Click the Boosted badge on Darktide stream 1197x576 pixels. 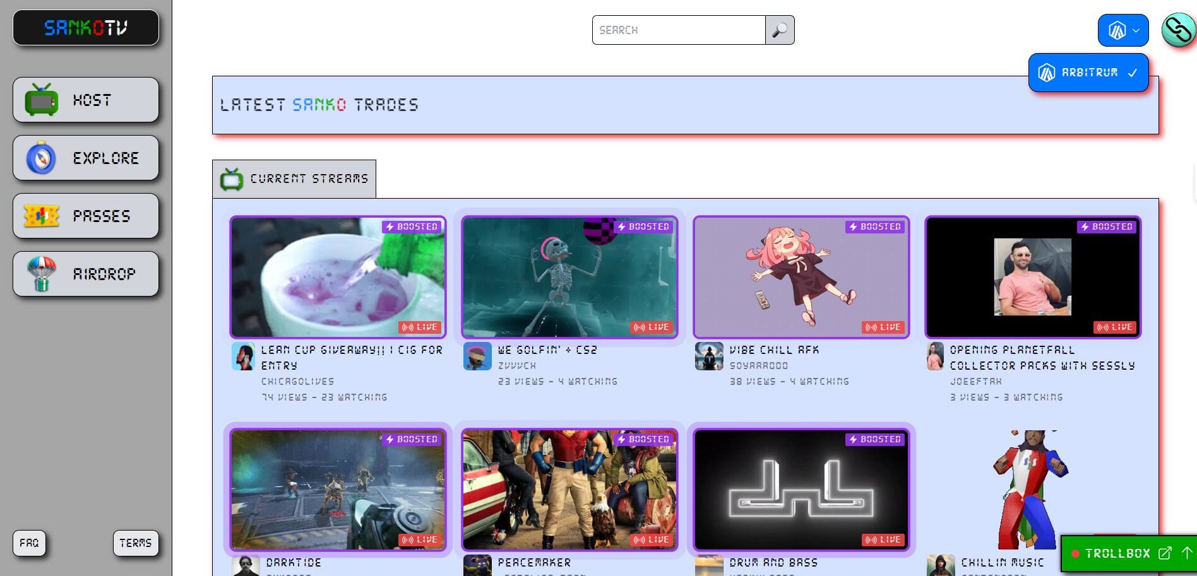pos(412,440)
